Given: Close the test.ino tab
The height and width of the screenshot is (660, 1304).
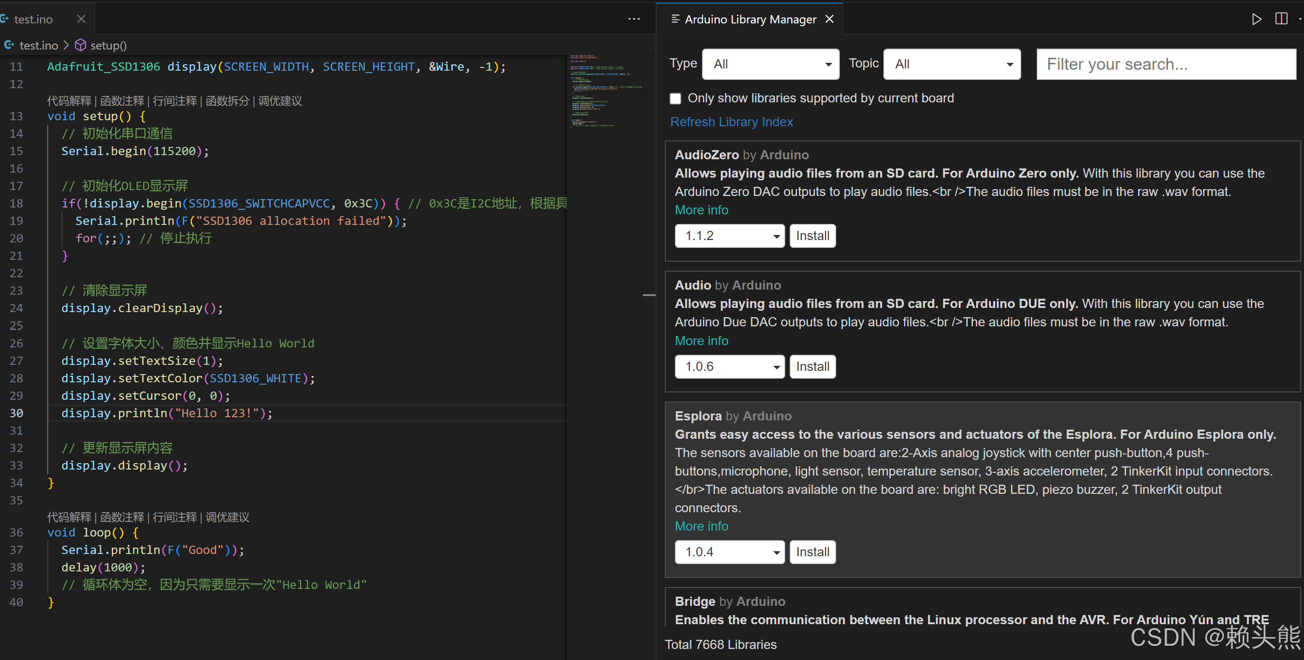Looking at the screenshot, I should click(81, 19).
